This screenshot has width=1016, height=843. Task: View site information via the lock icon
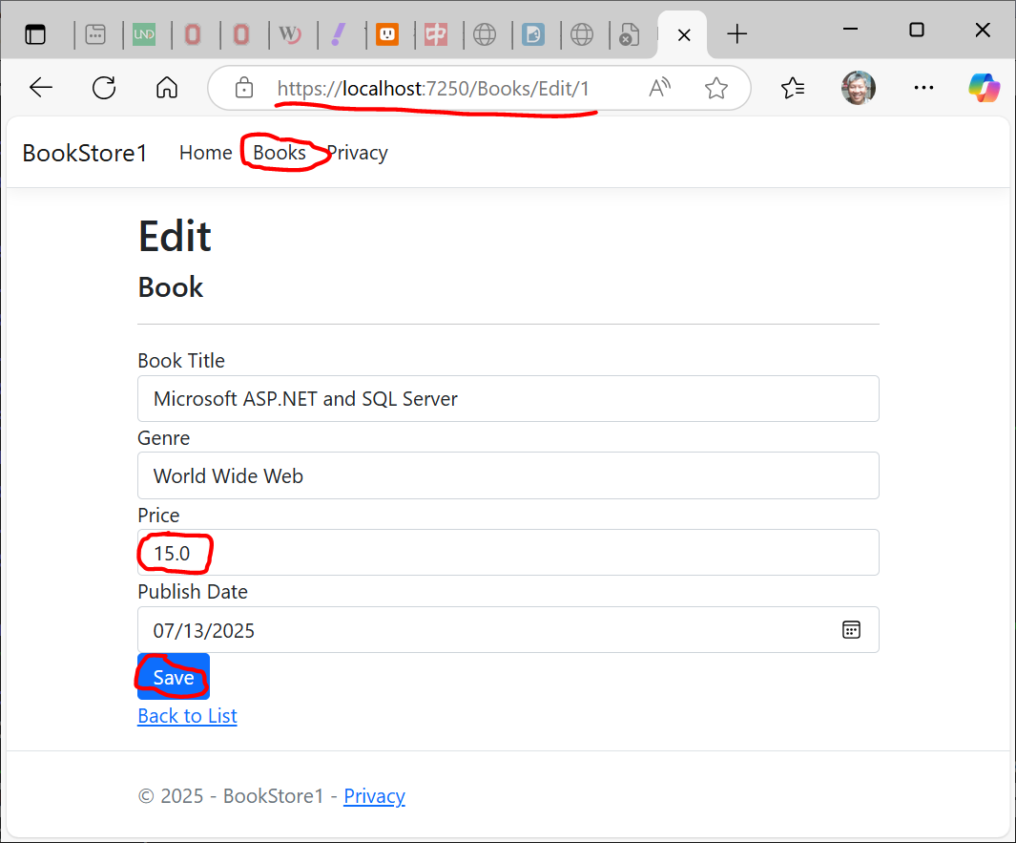(243, 88)
